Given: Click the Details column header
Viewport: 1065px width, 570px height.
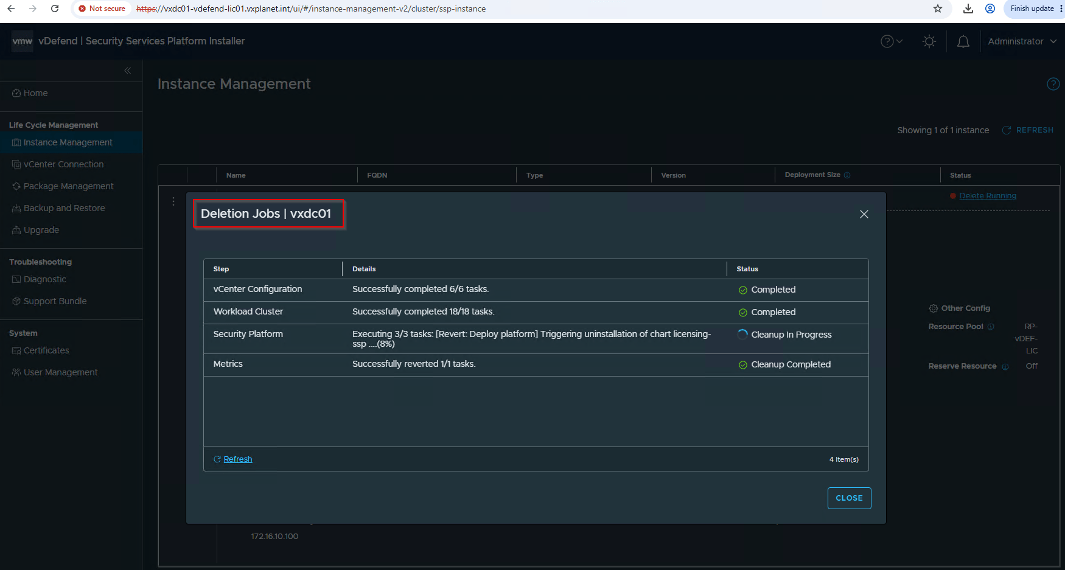Looking at the screenshot, I should pyautogui.click(x=364, y=269).
